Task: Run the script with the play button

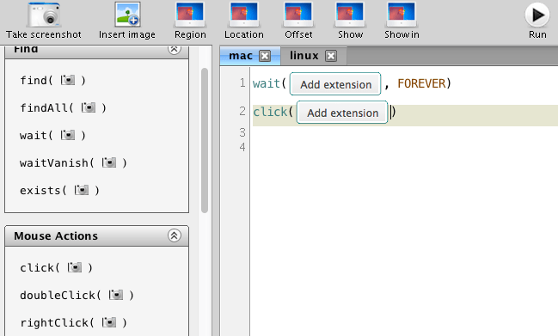Action: click(537, 15)
